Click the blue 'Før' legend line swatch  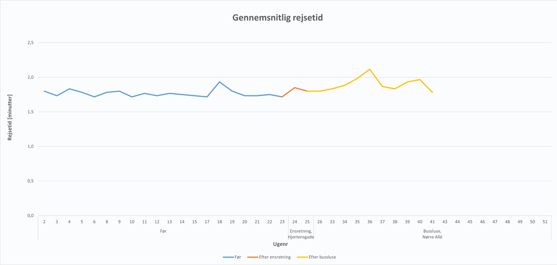point(228,257)
